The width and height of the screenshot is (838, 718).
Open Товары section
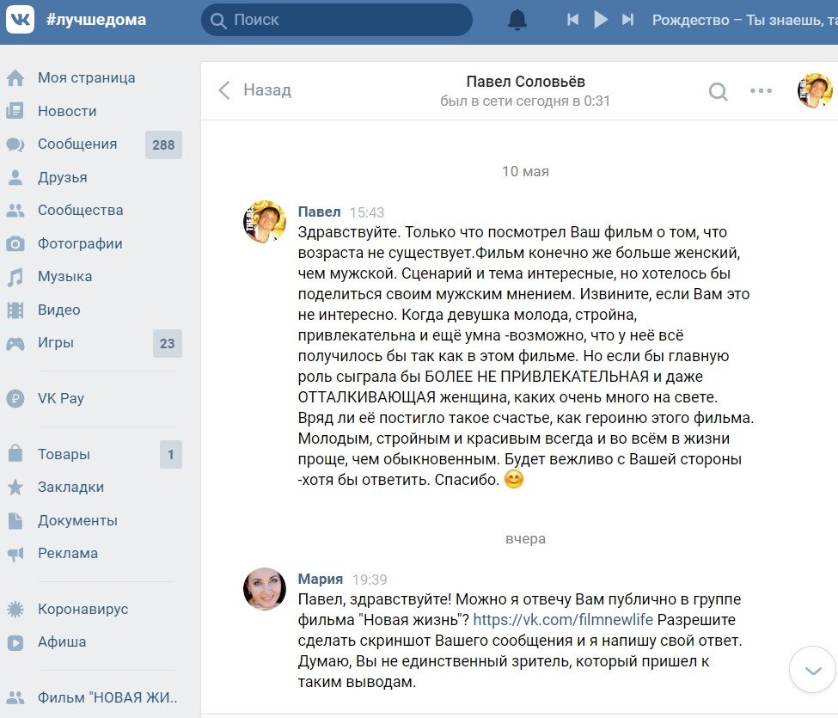click(64, 454)
